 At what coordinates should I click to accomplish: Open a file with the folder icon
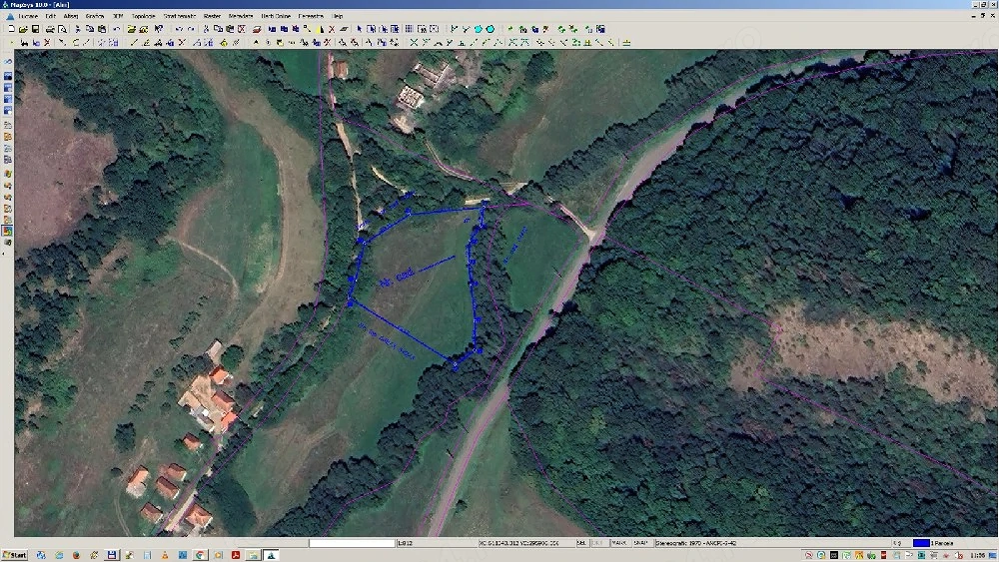click(23, 29)
